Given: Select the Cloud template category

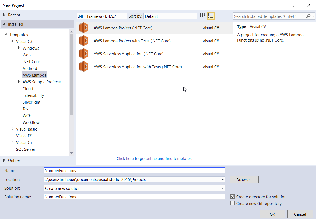Looking at the screenshot, I should click(x=28, y=89).
